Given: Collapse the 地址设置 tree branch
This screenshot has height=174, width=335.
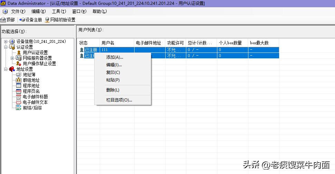Looking at the screenshot, I should 6,69.
